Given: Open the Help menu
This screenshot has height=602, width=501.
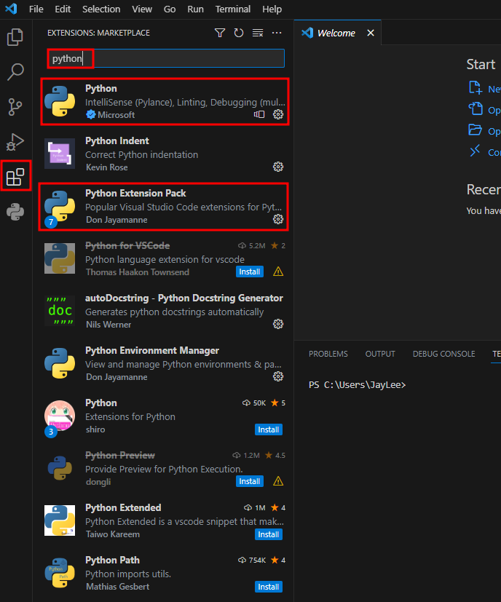Looking at the screenshot, I should [x=272, y=9].
